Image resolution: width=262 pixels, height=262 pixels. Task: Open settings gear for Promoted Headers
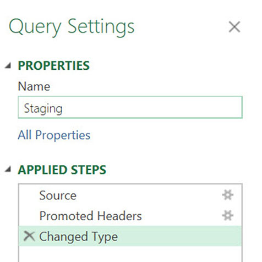point(228,215)
